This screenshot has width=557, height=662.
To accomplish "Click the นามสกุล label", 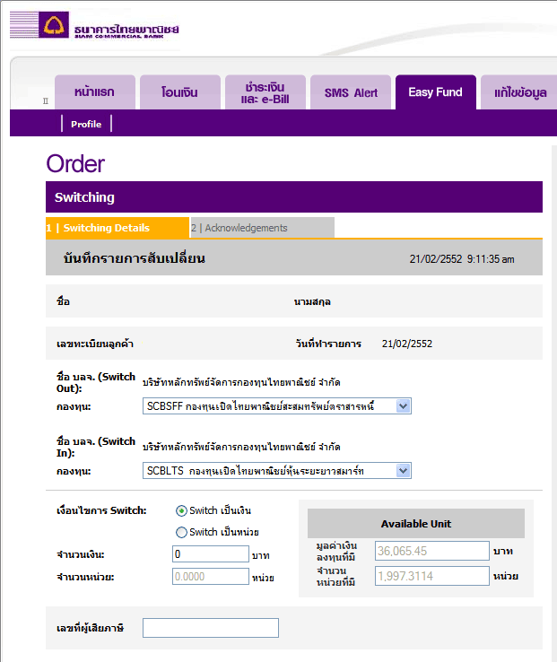I will (x=312, y=302).
